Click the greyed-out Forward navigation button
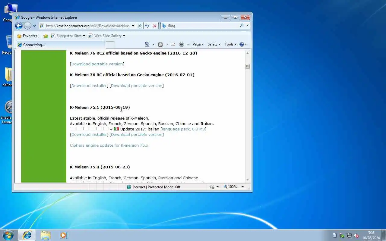This screenshot has height=241, width=386. (27, 26)
